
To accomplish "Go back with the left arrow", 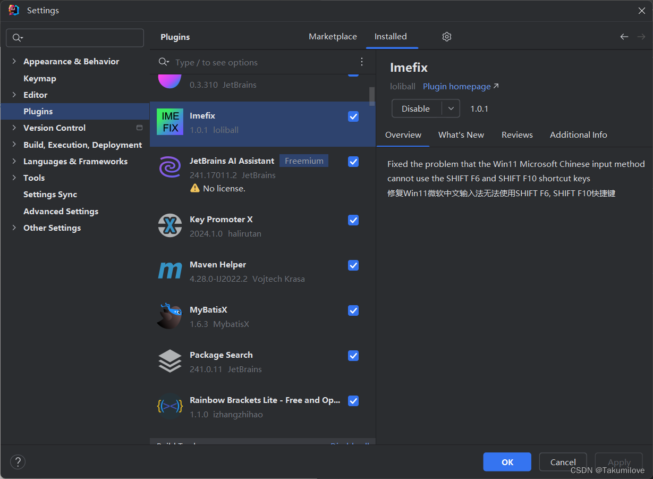I will point(624,37).
